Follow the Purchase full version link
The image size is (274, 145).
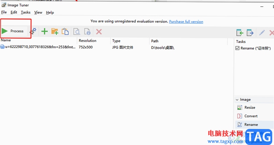[186, 21]
